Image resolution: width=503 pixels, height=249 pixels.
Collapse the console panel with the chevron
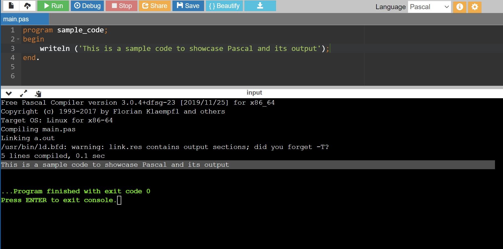(x=8, y=94)
